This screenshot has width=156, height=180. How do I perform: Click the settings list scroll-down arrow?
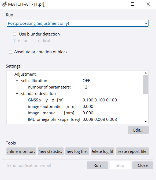click(x=146, y=122)
